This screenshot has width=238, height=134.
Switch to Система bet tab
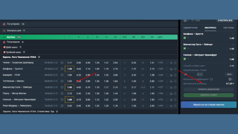click(228, 28)
